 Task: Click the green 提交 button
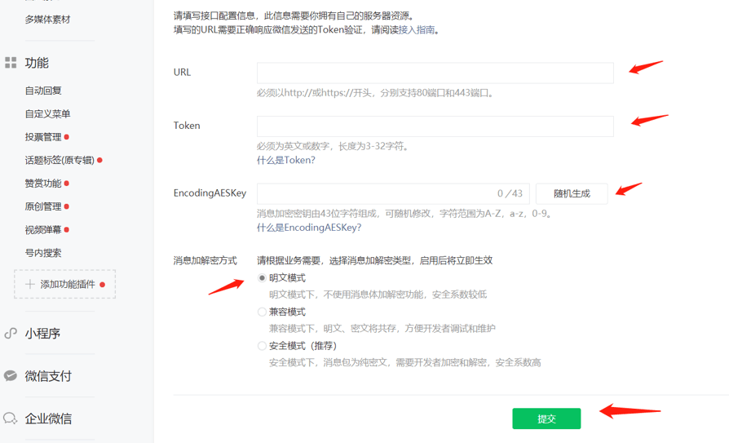coord(546,419)
